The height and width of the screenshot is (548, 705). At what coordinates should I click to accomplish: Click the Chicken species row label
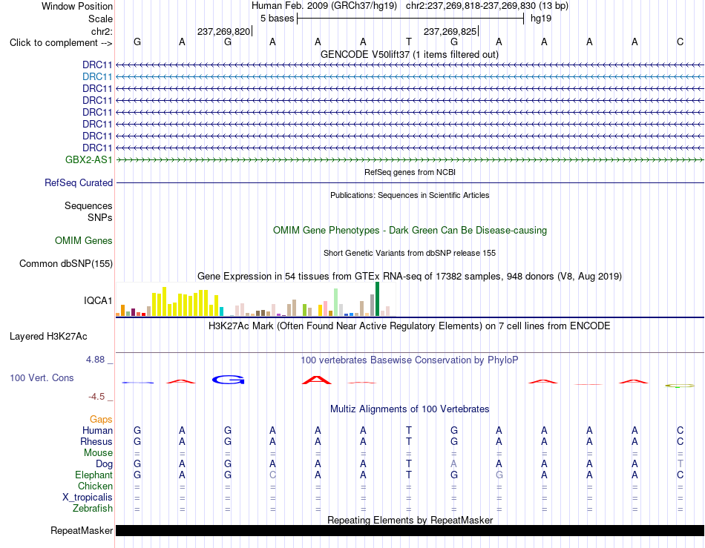95,486
